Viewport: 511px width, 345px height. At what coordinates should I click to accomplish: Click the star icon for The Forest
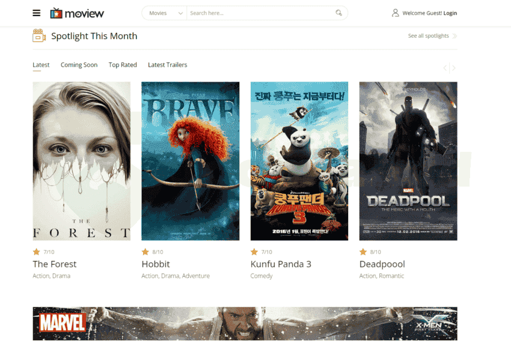click(36, 251)
